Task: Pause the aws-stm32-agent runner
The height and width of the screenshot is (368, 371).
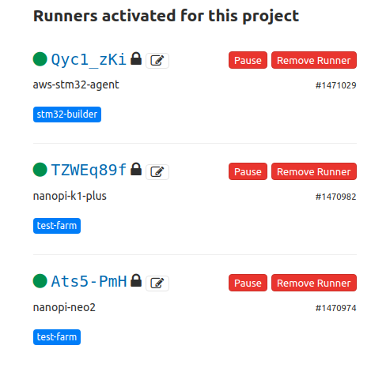Action: (x=248, y=60)
